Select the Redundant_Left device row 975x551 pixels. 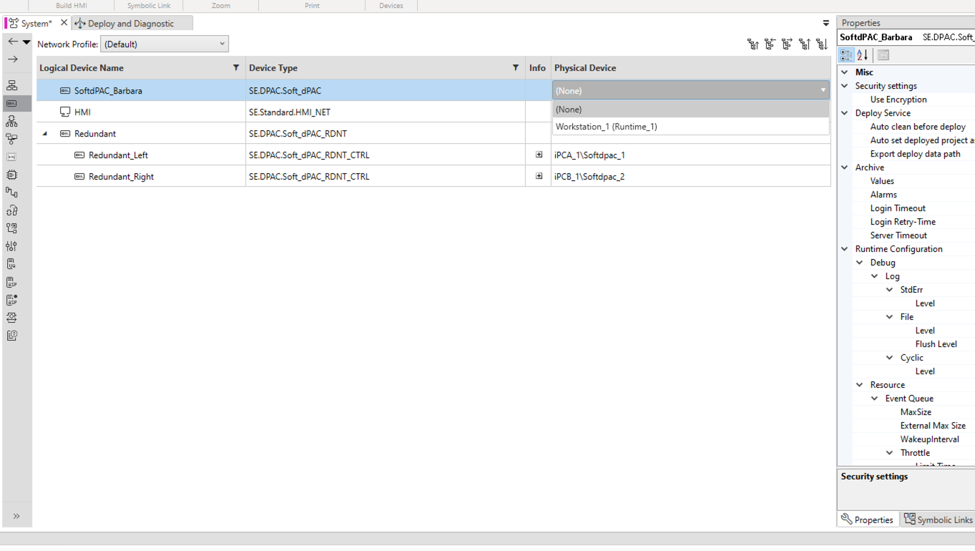pyautogui.click(x=118, y=155)
